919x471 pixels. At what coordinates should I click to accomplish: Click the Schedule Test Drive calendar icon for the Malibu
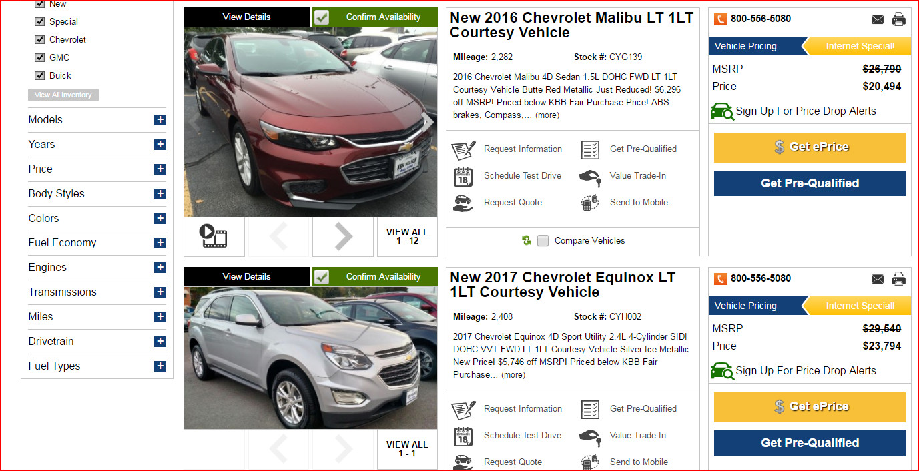pyautogui.click(x=463, y=177)
